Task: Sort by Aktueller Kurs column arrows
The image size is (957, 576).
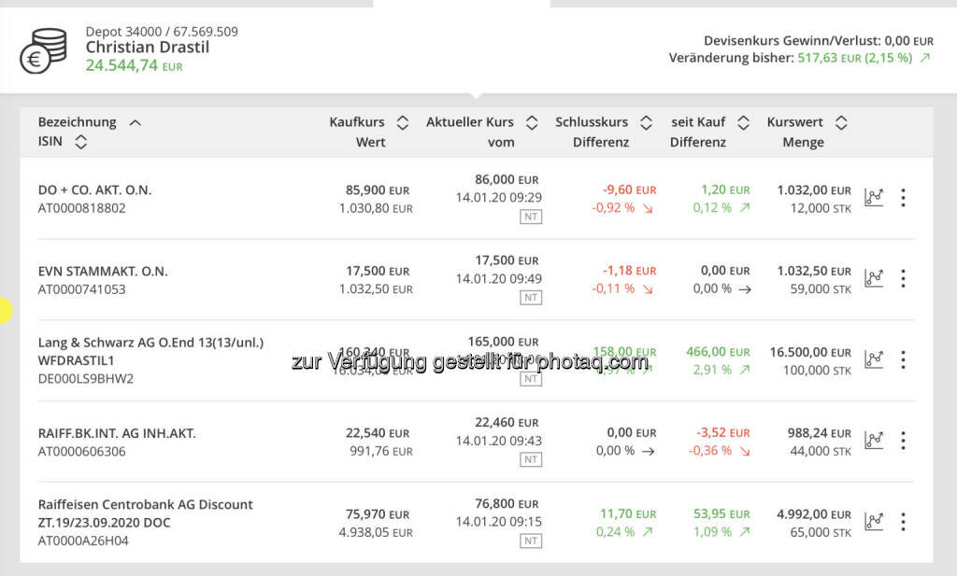Action: point(532,122)
